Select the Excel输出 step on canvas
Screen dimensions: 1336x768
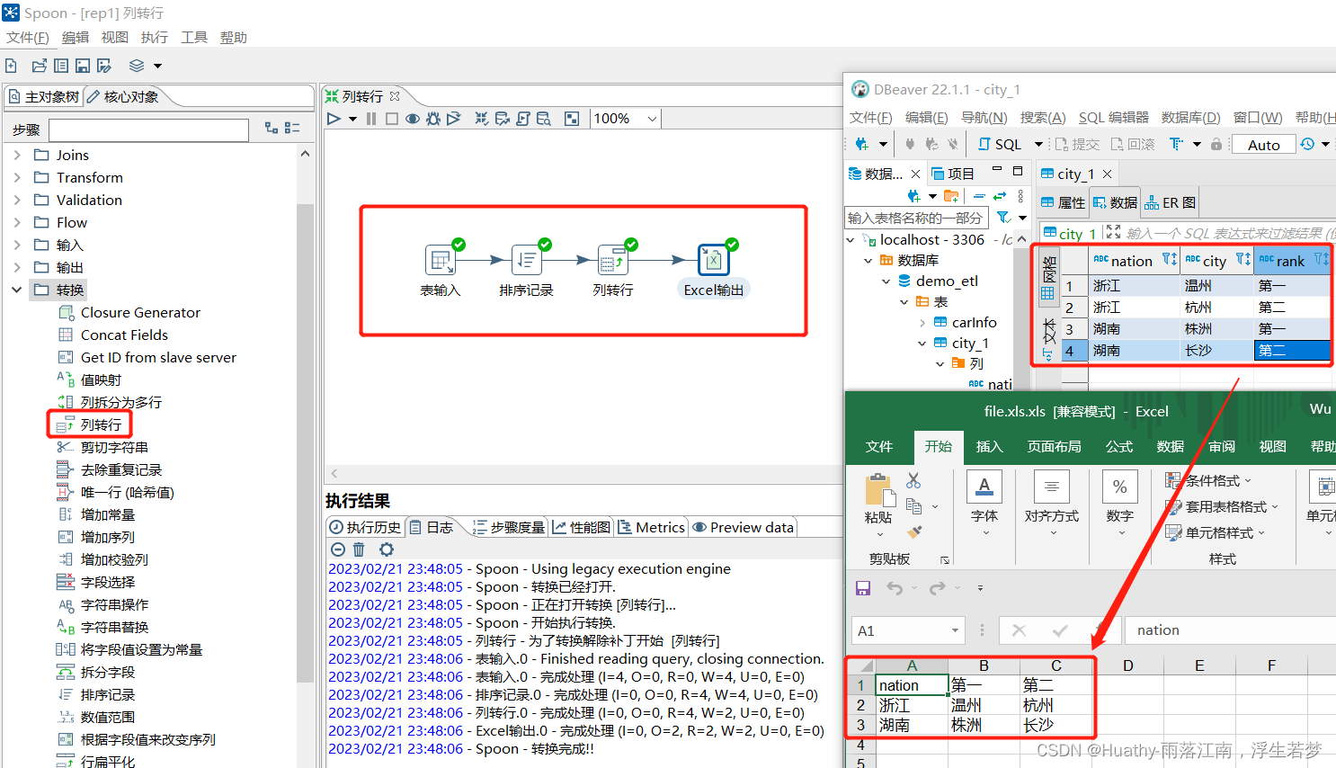pos(714,261)
